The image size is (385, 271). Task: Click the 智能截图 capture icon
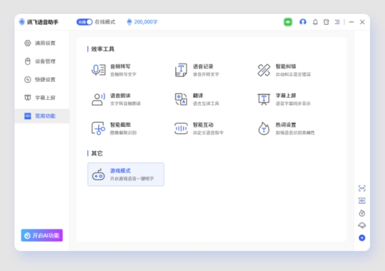tap(98, 128)
